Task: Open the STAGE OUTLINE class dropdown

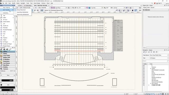Action: [x=28, y=8]
